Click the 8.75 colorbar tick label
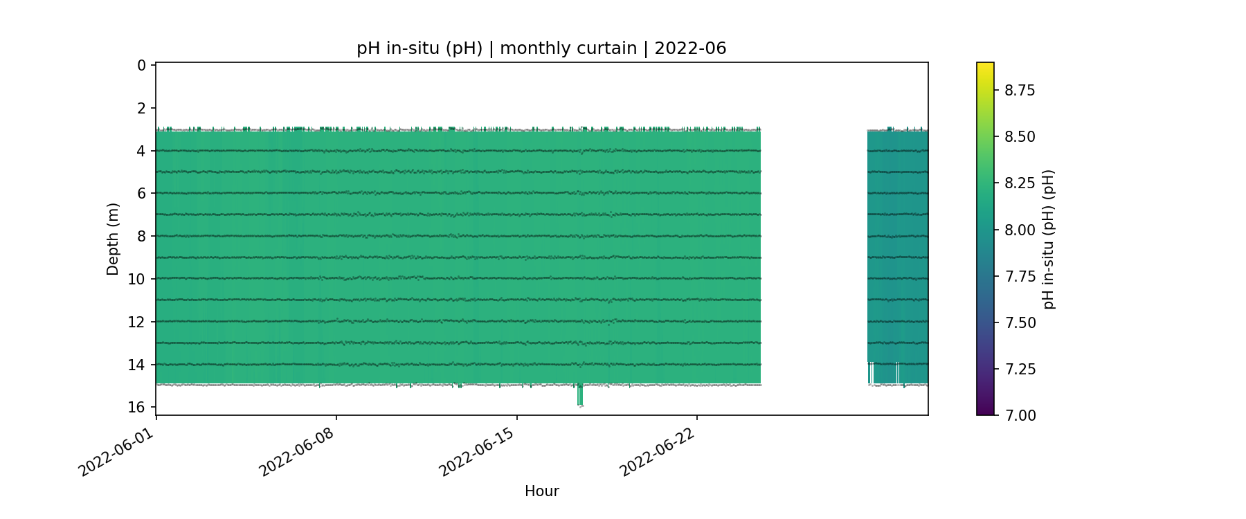The width and height of the screenshot is (1246, 519). click(x=1020, y=91)
